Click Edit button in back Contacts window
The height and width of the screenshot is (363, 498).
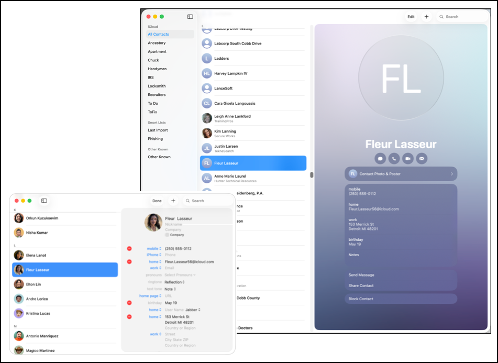tap(411, 17)
